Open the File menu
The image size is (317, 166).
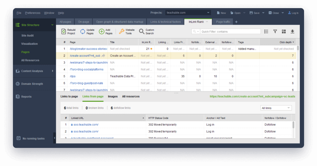click(x=19, y=13)
